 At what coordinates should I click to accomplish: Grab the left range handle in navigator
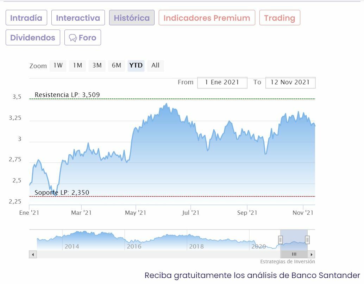coord(281,240)
